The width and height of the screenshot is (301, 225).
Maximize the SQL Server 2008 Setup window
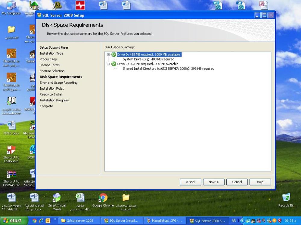(264, 15)
